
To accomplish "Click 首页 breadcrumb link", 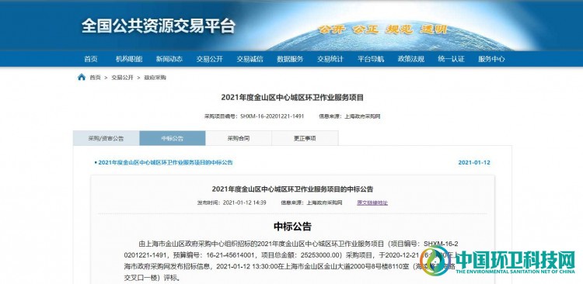I will [x=95, y=78].
